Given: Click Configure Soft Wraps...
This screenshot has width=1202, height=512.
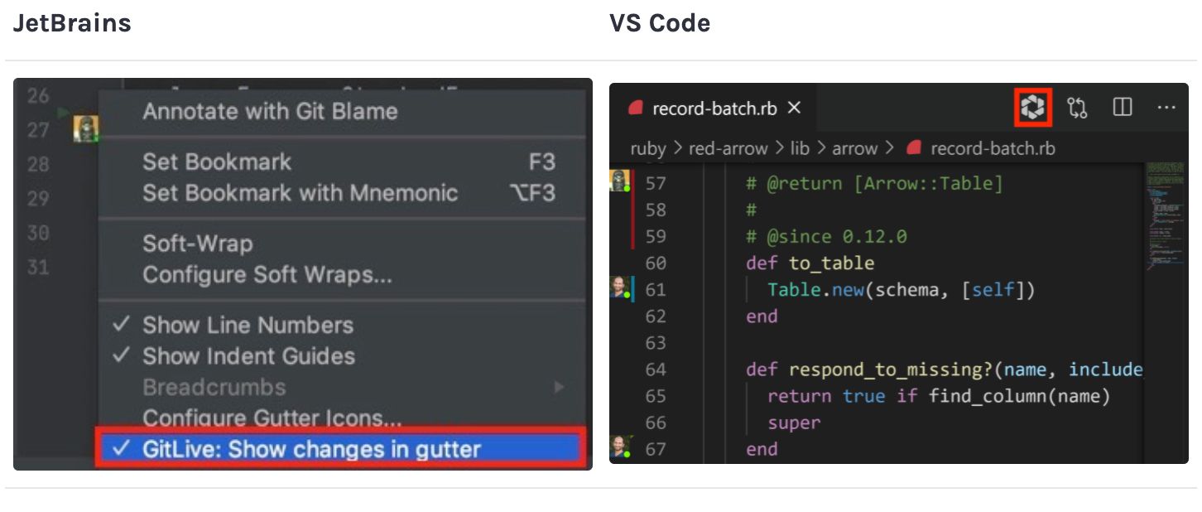Looking at the screenshot, I should pos(267,274).
